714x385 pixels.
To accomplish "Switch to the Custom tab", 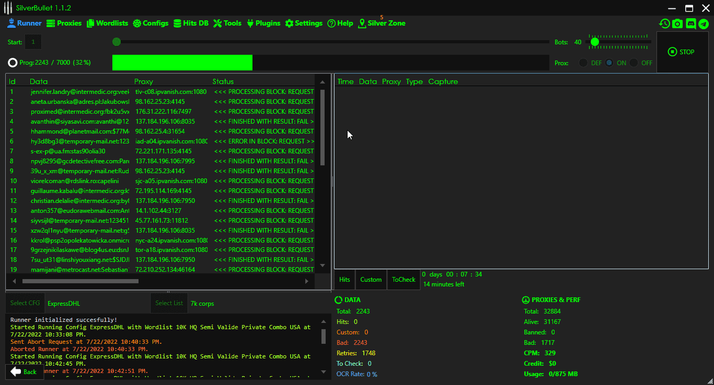I will [371, 280].
